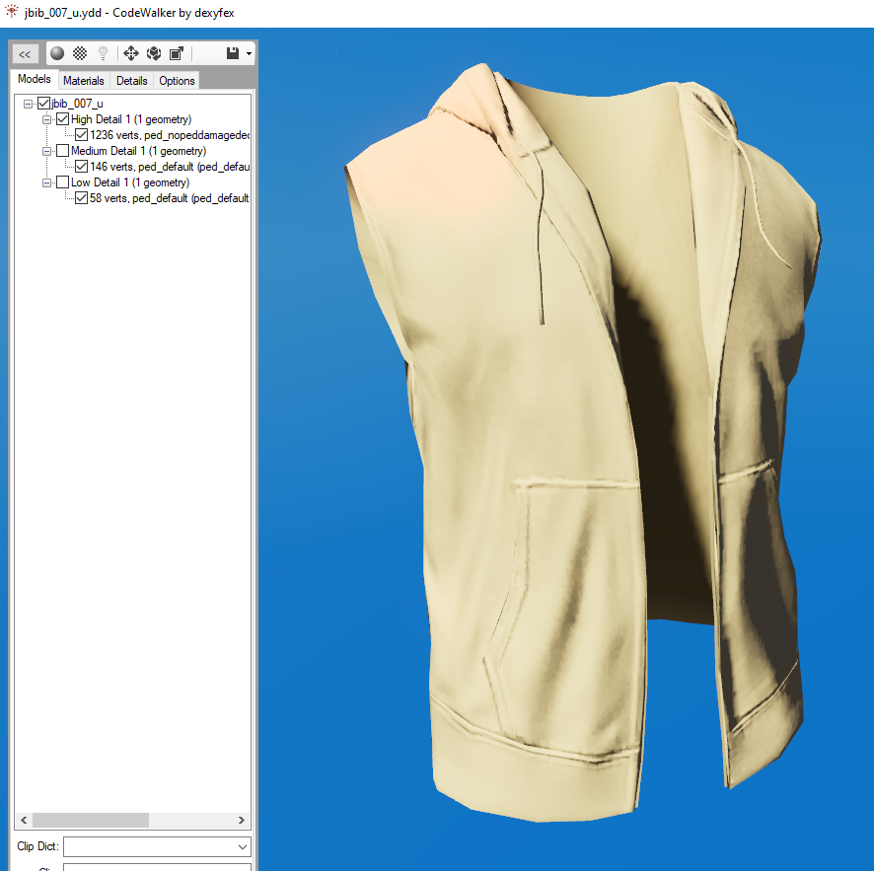The image size is (874, 871).
Task: Select the four-arrow move widget icon
Action: pos(130,53)
